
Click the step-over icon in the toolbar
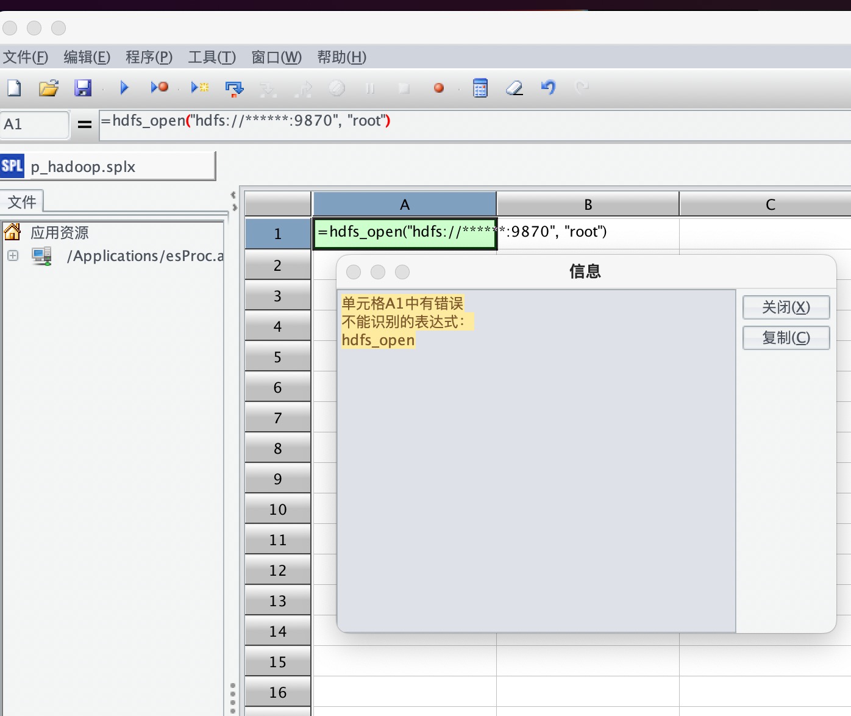click(234, 89)
